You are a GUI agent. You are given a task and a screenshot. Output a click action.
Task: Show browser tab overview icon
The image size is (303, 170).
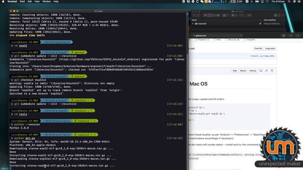(298, 36)
